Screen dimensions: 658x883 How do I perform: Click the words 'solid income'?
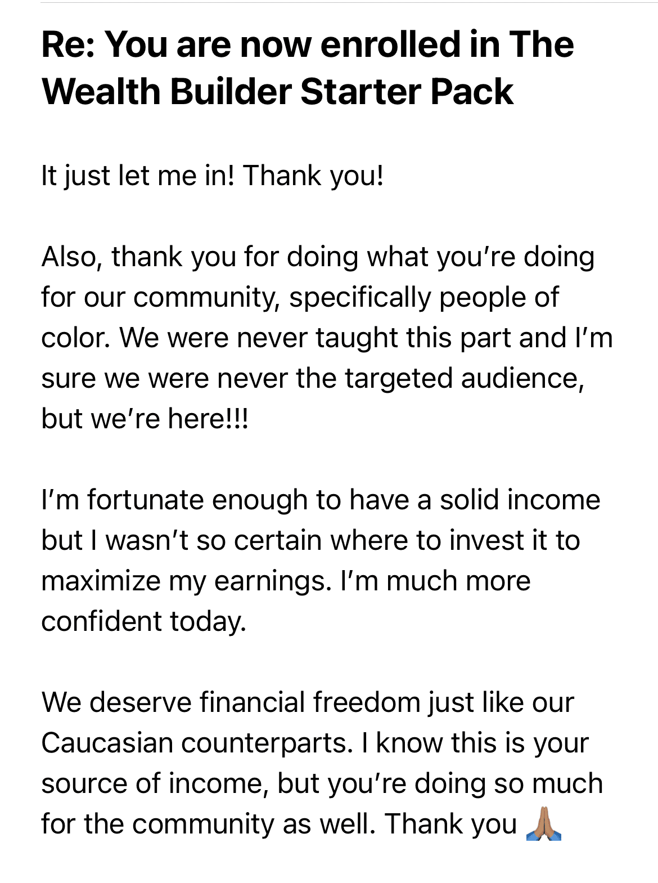520,500
